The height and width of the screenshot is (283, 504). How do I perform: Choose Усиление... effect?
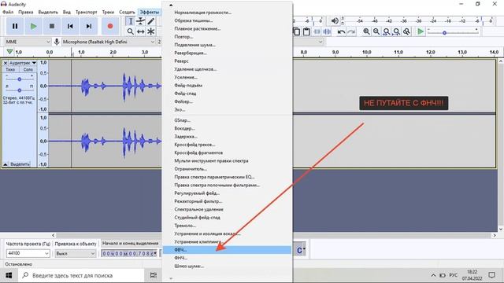click(227, 77)
